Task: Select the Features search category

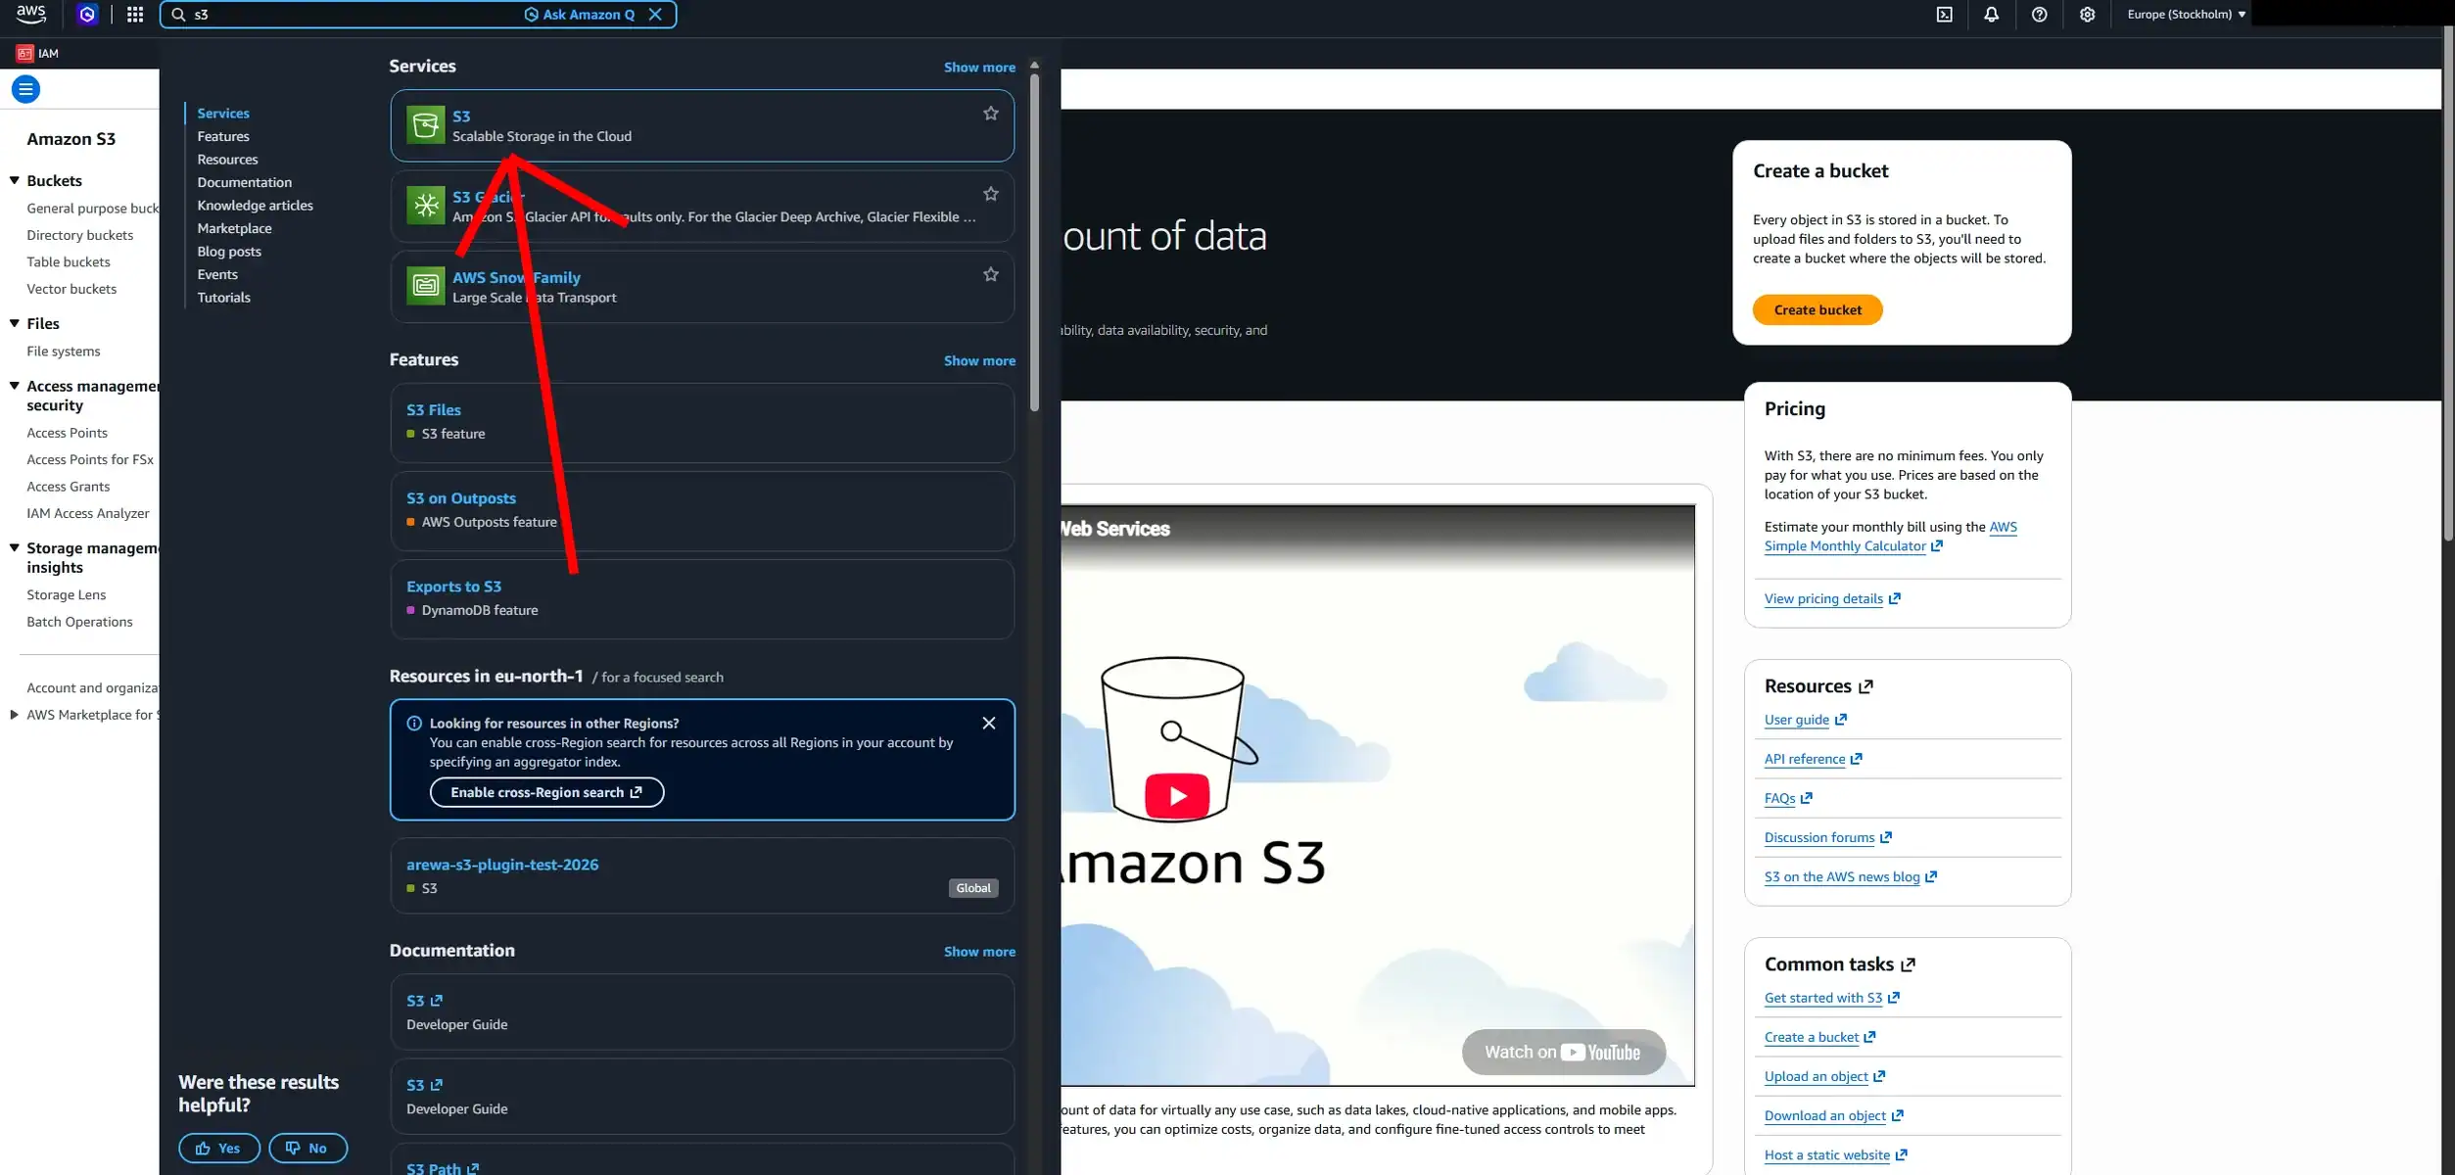Action: (223, 136)
